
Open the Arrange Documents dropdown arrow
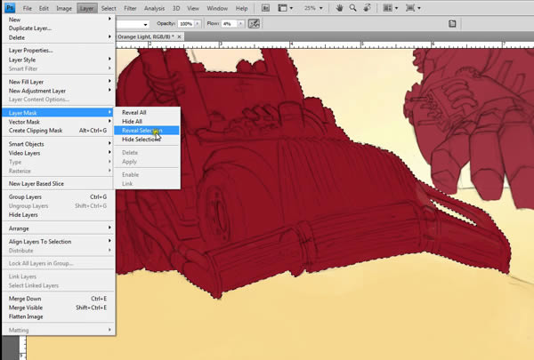(396, 8)
